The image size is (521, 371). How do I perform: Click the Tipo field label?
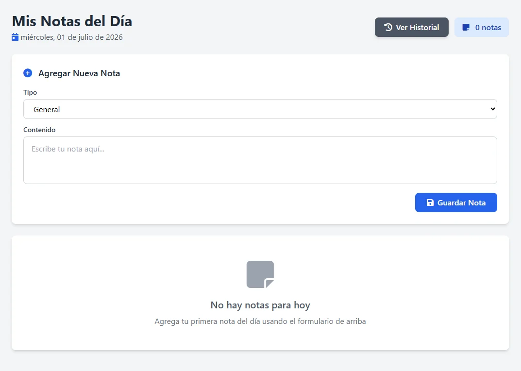pos(30,92)
